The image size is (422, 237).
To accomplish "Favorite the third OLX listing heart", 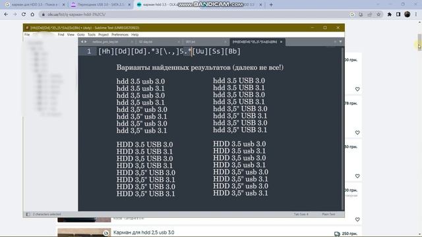I will (x=357, y=176).
